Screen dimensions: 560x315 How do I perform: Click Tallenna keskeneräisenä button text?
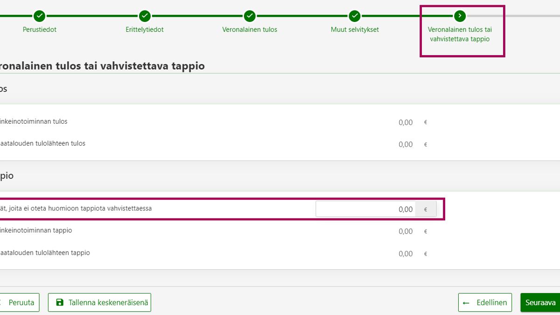click(108, 302)
